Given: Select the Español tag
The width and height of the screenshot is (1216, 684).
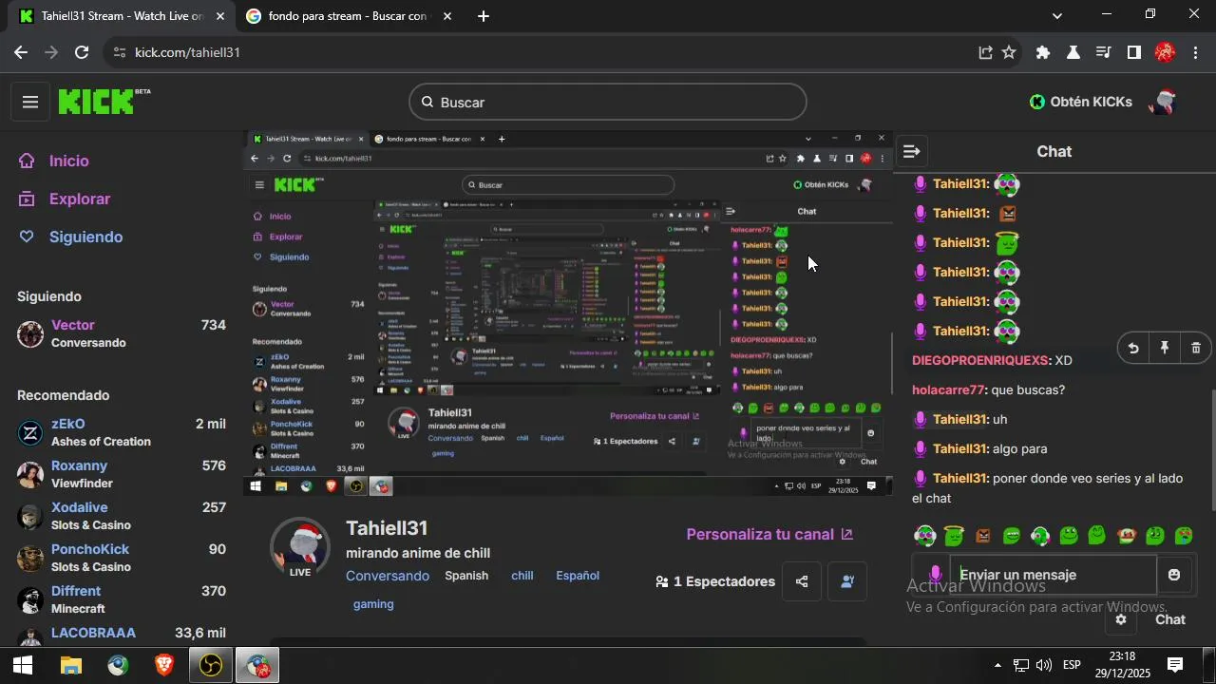Looking at the screenshot, I should 578,576.
